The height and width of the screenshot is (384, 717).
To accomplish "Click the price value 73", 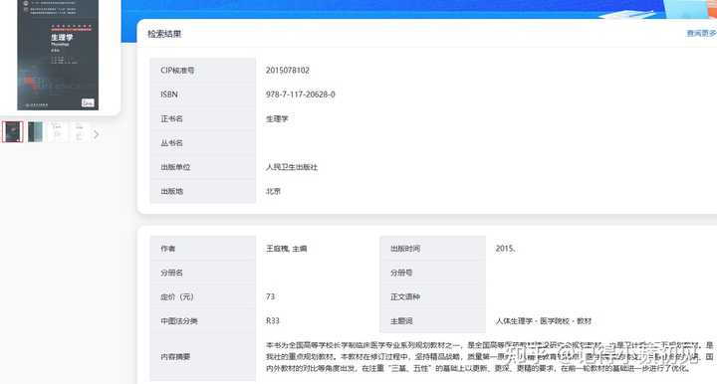I will pyautogui.click(x=270, y=296).
